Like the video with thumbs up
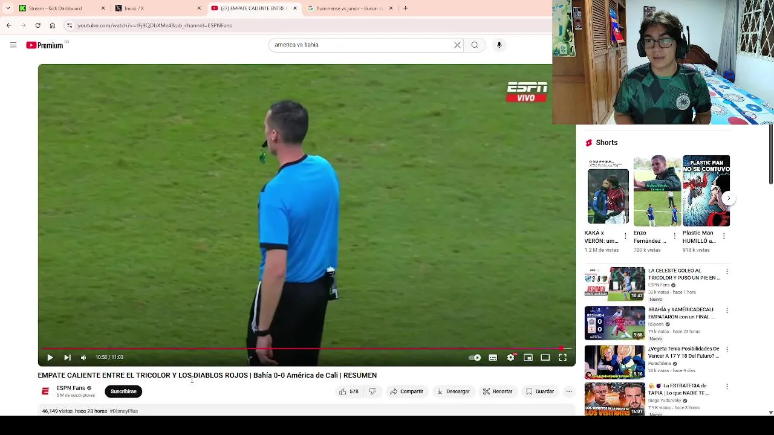Screen dimensions: 774x435 [x=349, y=391]
